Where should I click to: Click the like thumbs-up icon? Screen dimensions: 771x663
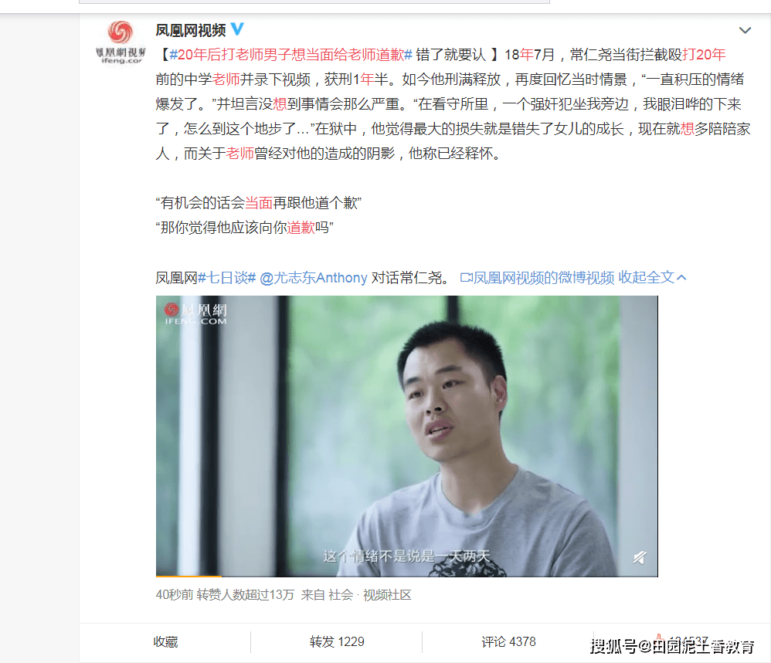point(660,640)
